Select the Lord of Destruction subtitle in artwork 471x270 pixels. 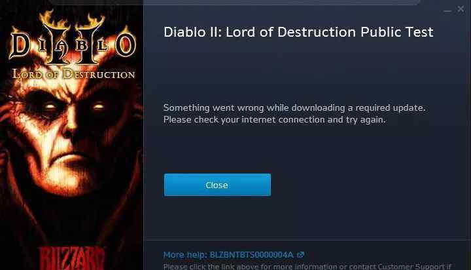[73, 74]
